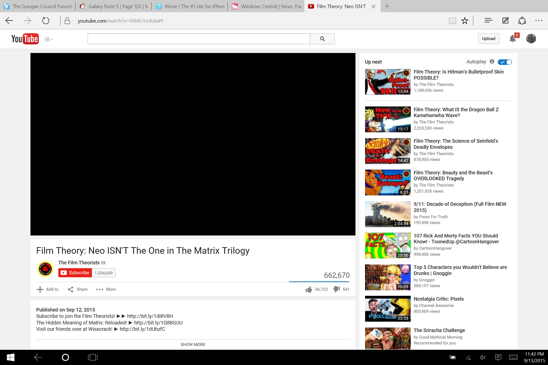Viewport: 548px width, 365px height.
Task: Open the notifications bell
Action: click(512, 39)
